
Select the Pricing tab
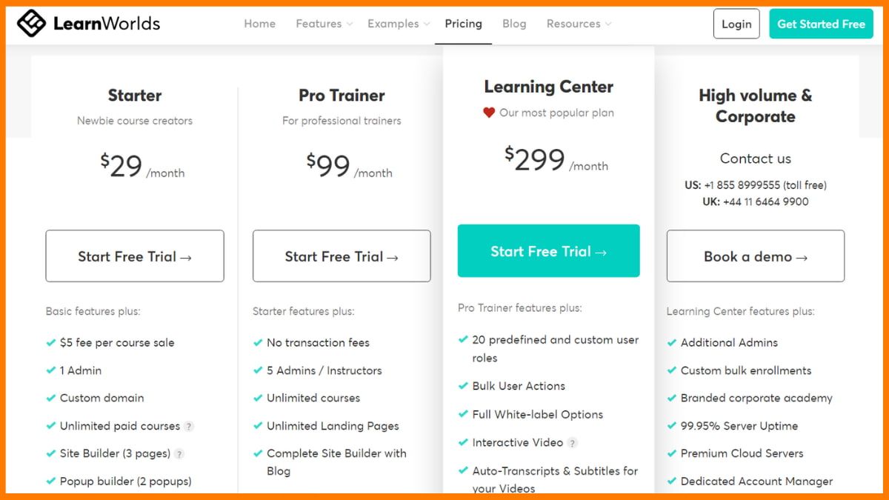tap(463, 23)
